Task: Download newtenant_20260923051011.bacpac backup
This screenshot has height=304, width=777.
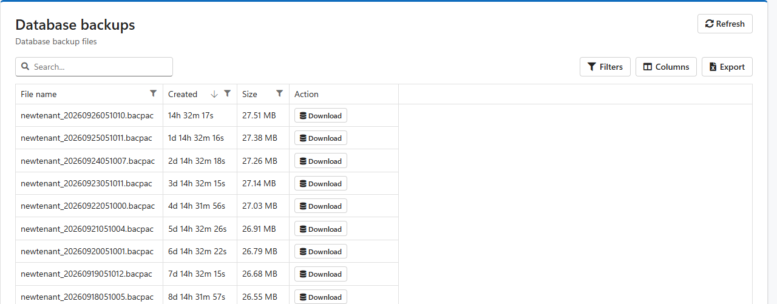Action: [x=321, y=183]
